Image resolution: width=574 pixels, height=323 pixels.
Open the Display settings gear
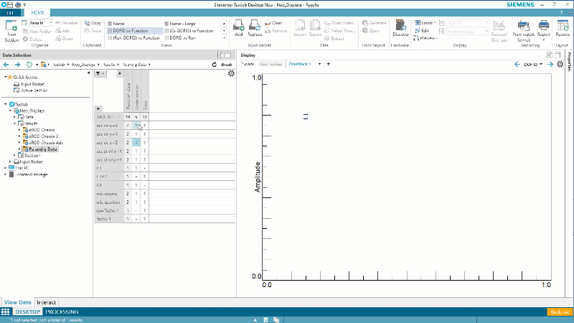coord(560,65)
